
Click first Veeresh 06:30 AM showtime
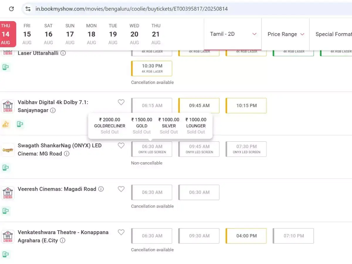pyautogui.click(x=152, y=192)
